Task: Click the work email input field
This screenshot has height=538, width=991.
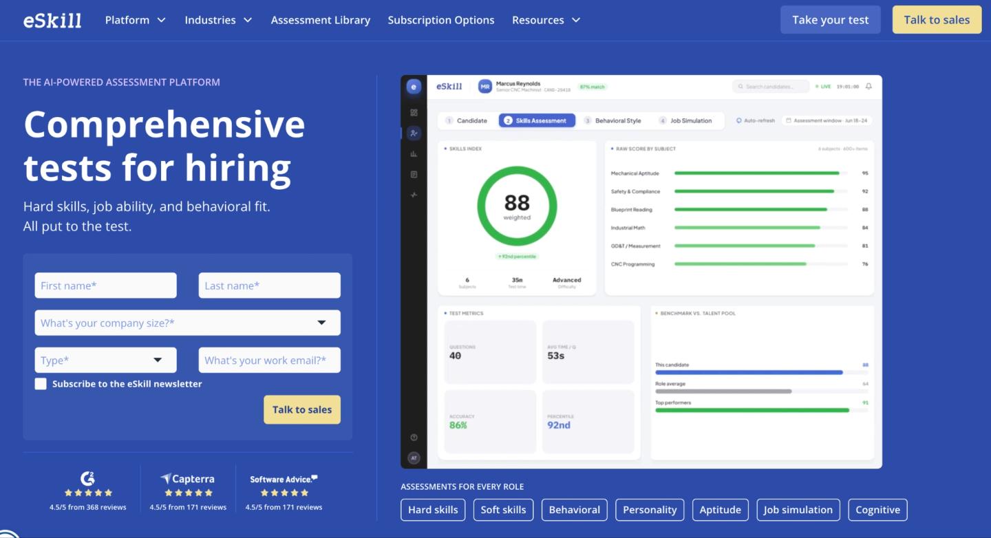Action: (270, 360)
